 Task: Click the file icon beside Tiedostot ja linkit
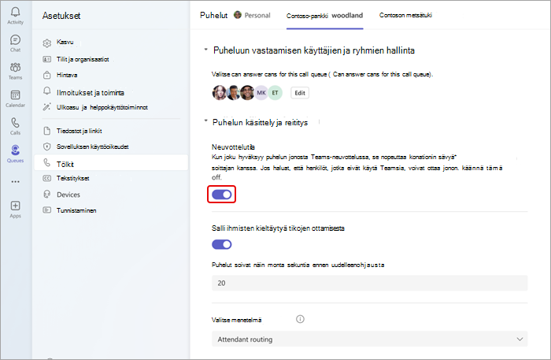click(x=46, y=131)
